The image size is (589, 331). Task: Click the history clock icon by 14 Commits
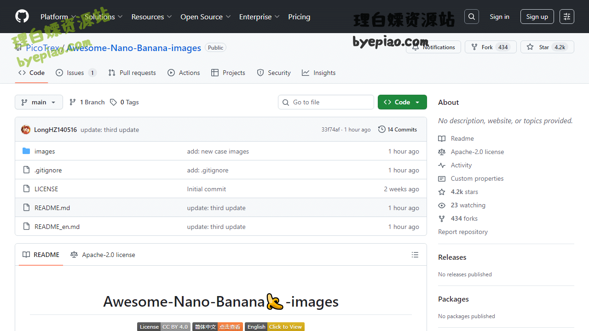[382, 130]
